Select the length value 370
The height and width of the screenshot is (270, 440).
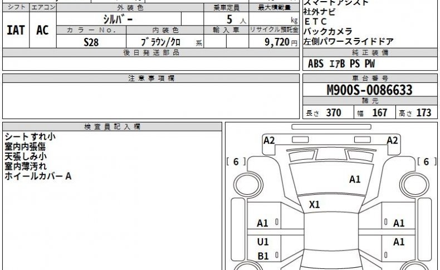(334, 112)
